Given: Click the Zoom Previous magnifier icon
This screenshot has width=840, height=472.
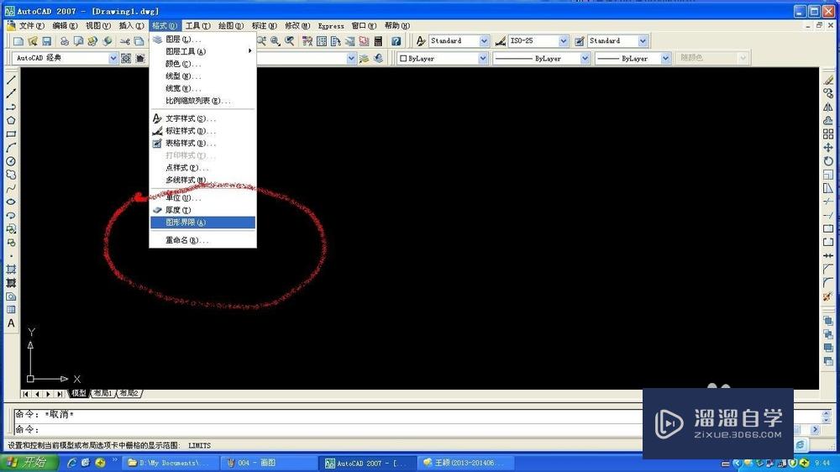Looking at the screenshot, I should (289, 41).
